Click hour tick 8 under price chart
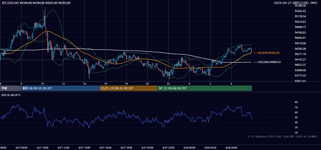This screenshot has width=321, height=150. [21, 83]
